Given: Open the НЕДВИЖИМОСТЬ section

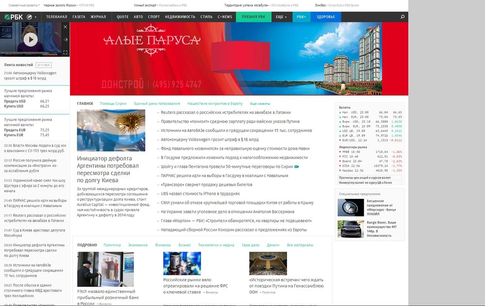Looking at the screenshot, I should click(x=180, y=17).
